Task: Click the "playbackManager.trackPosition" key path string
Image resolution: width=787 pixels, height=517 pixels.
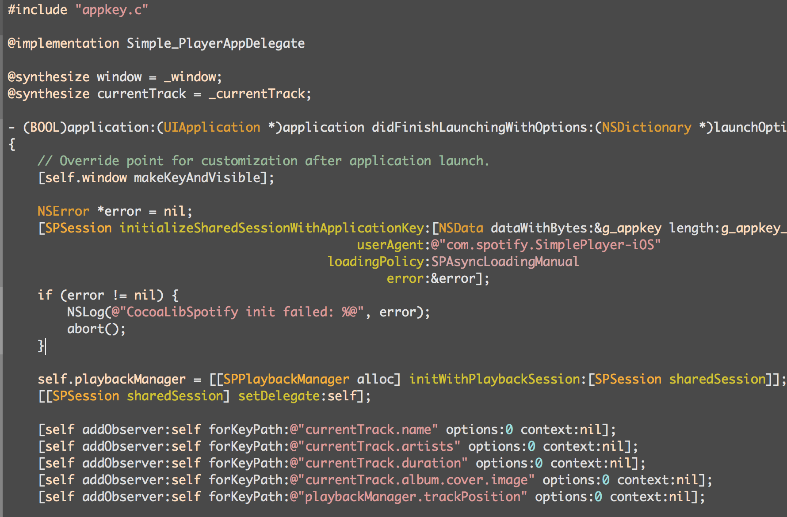Action: pos(409,497)
